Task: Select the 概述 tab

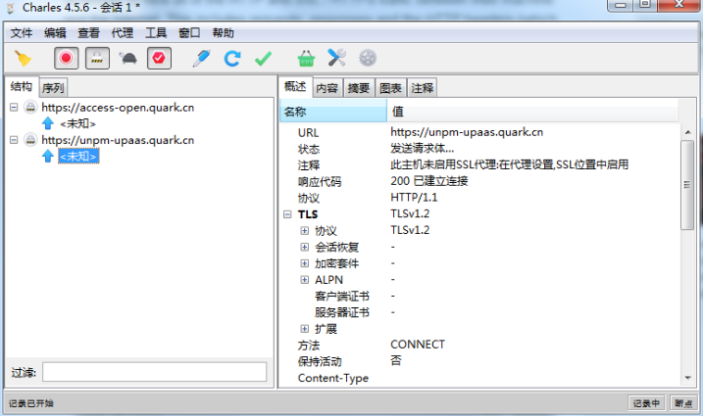Action: 295,86
